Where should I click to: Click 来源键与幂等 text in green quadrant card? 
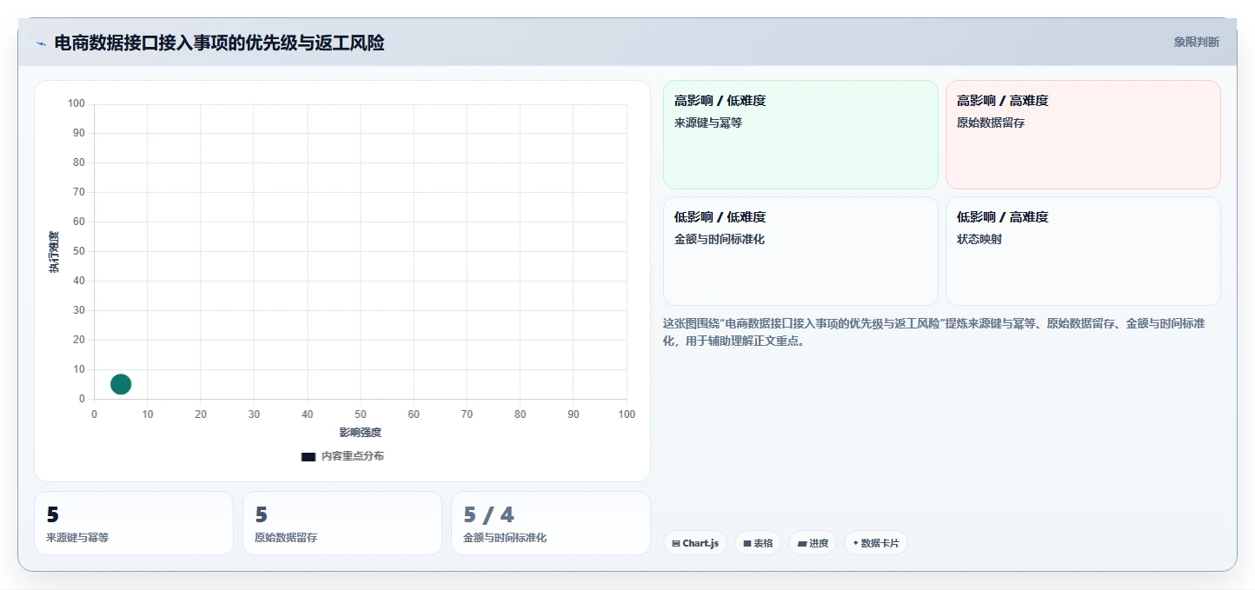pyautogui.click(x=708, y=123)
